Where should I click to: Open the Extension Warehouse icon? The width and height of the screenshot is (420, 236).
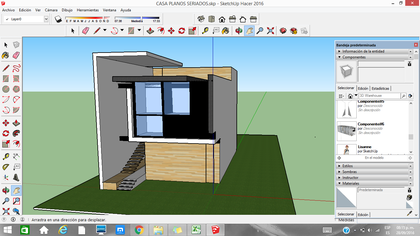(294, 31)
